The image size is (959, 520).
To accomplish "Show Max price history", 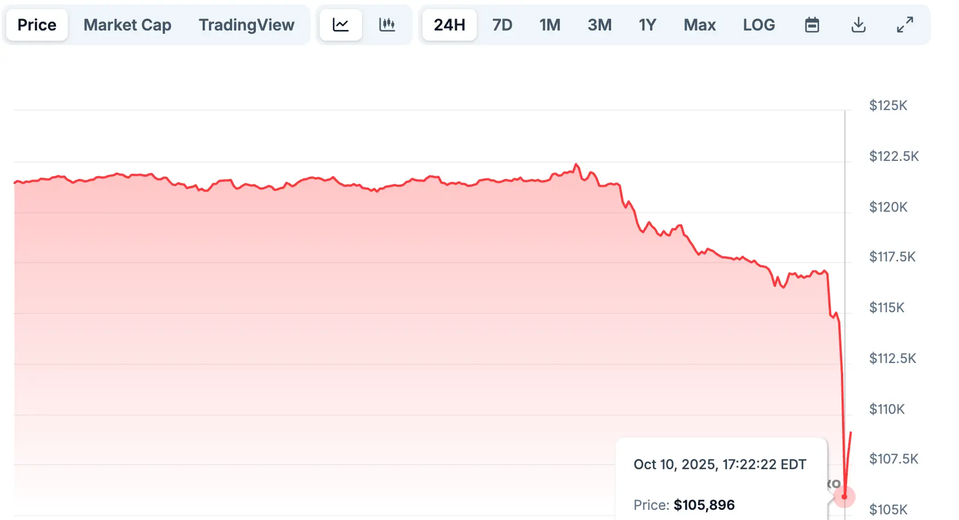I will (700, 25).
